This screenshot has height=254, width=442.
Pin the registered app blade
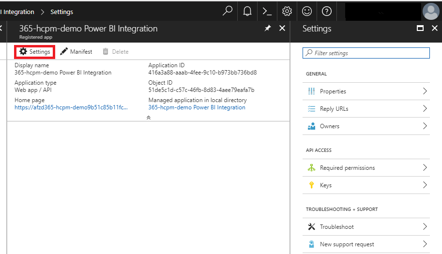tap(268, 29)
